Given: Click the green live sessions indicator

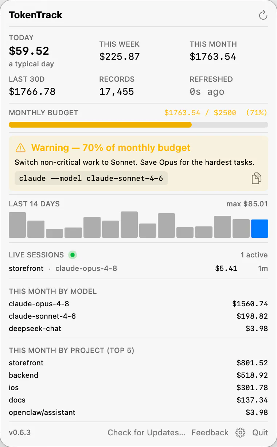Looking at the screenshot, I should pyautogui.click(x=73, y=255).
